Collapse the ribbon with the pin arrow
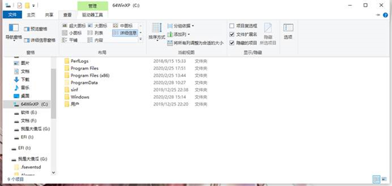The width and height of the screenshot is (392, 186). click(378, 15)
